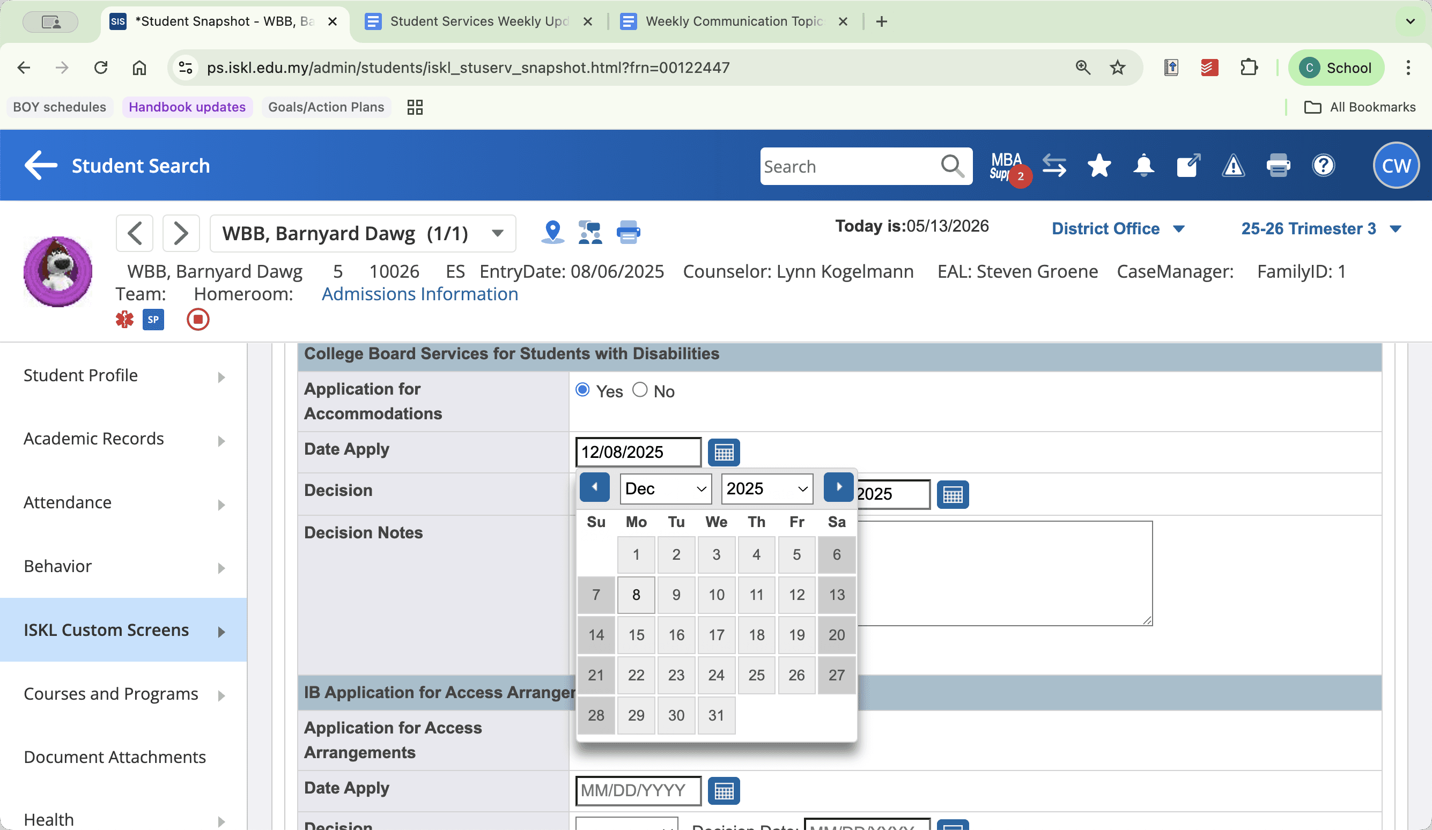Click the printer icon in blue header
The height and width of the screenshot is (830, 1432).
click(x=1278, y=166)
